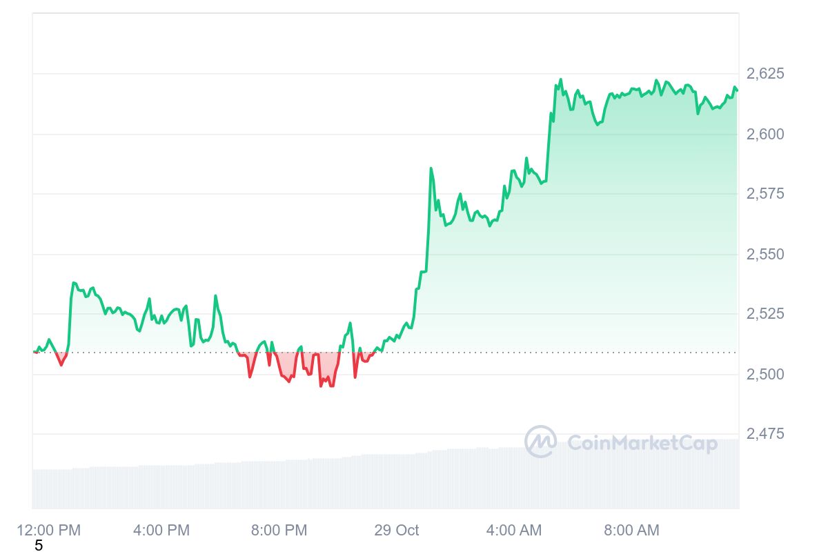Image resolution: width=828 pixels, height=552 pixels.
Task: Click the number 5 below the chart
Action: [39, 546]
